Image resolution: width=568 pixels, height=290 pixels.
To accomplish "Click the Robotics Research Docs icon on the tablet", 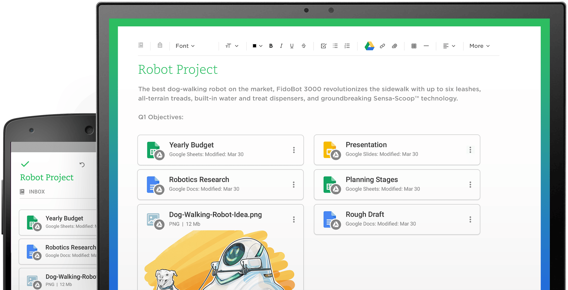I will tap(155, 185).
